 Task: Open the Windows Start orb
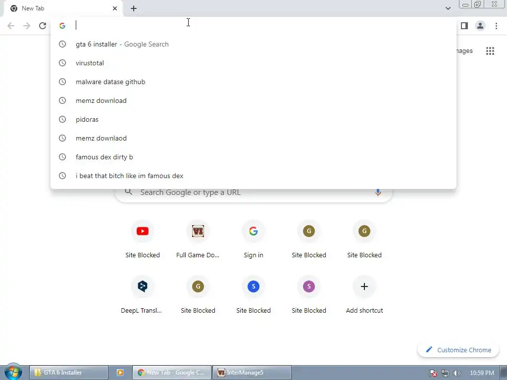coord(13,372)
